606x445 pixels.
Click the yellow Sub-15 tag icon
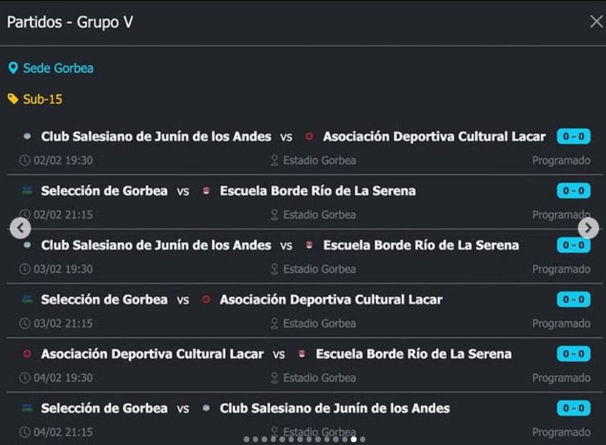[x=13, y=99]
